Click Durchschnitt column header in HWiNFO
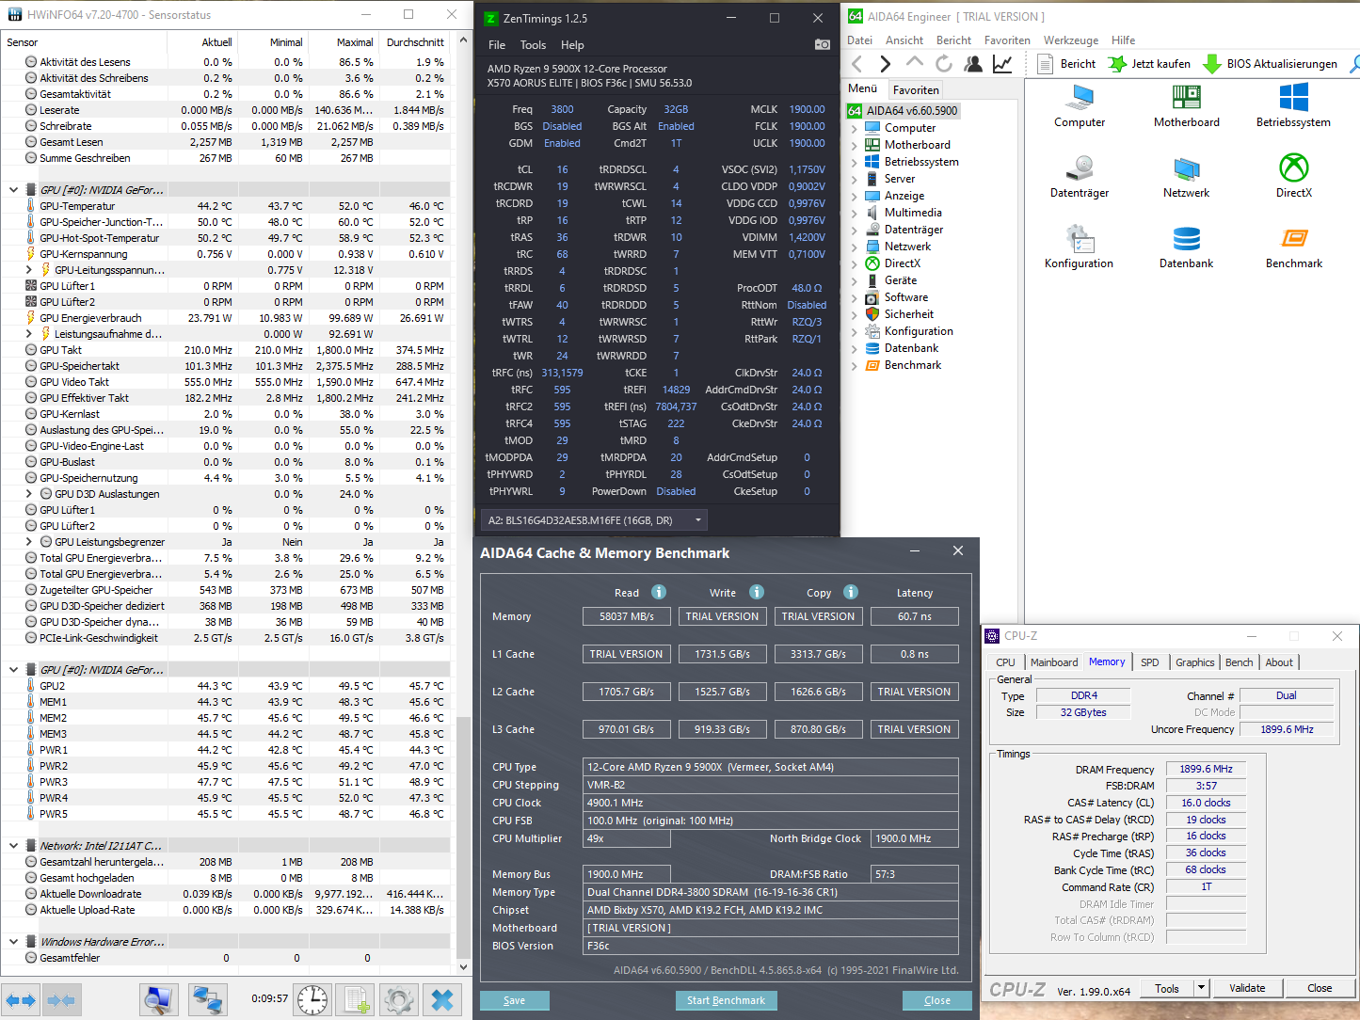This screenshot has width=1360, height=1020. [x=415, y=42]
